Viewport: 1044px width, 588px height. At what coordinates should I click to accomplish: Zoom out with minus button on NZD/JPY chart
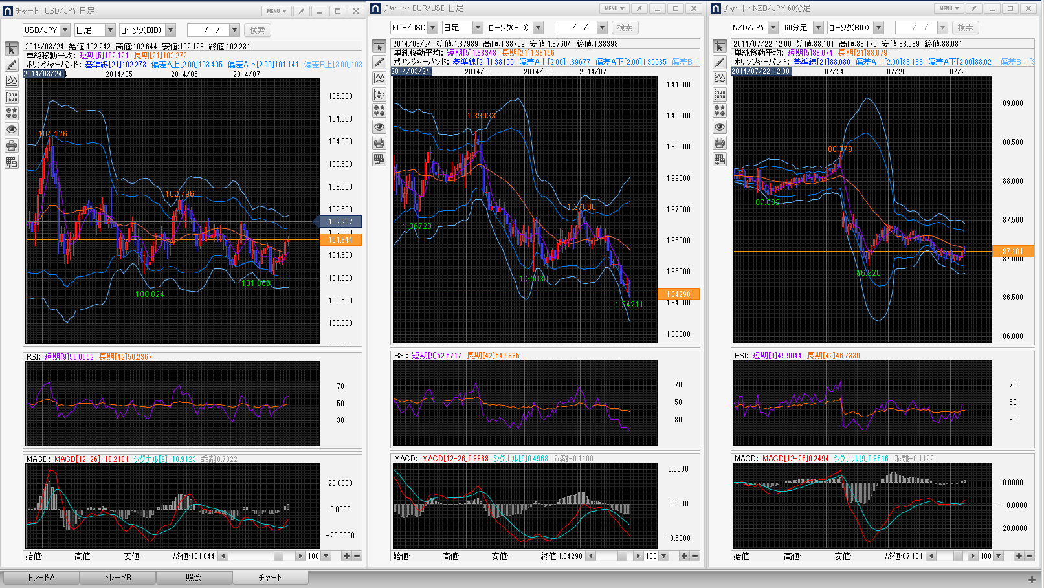(x=1029, y=556)
